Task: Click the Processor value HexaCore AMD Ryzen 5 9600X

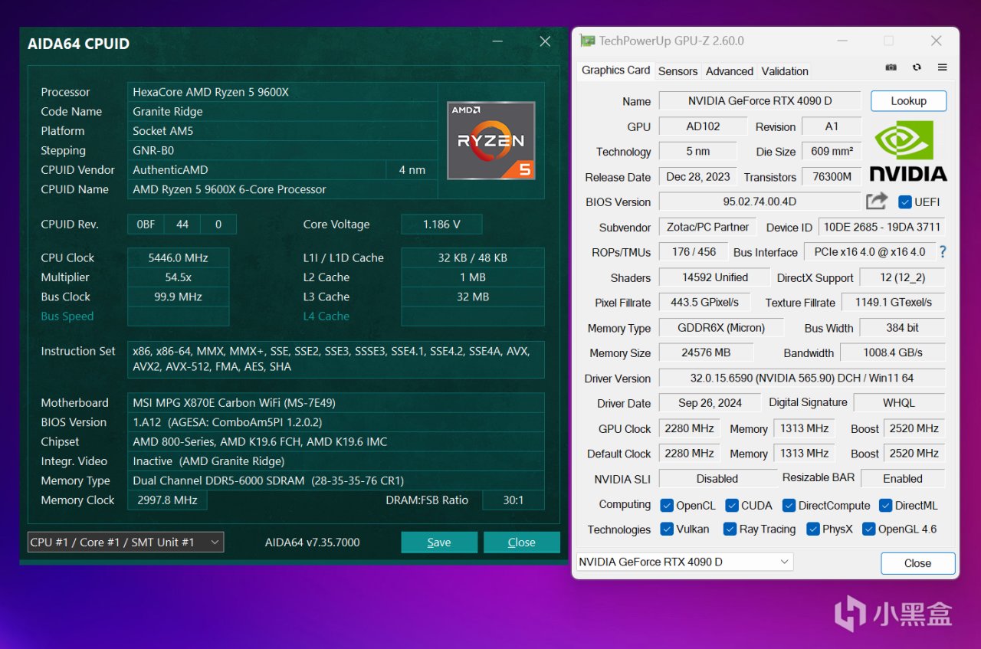Action: coord(282,92)
